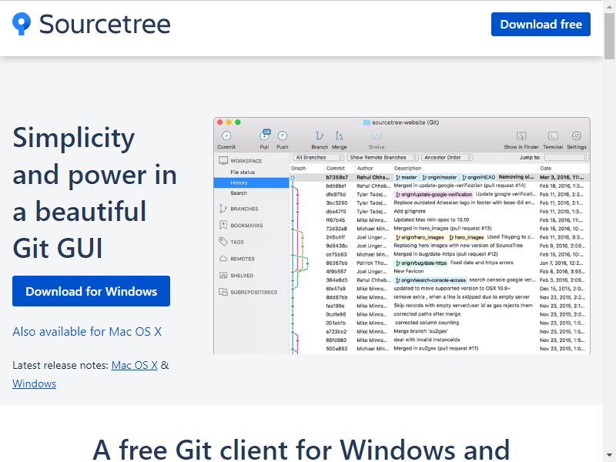The width and height of the screenshot is (616, 462).
Task: Click the Description column header
Action: point(408,168)
